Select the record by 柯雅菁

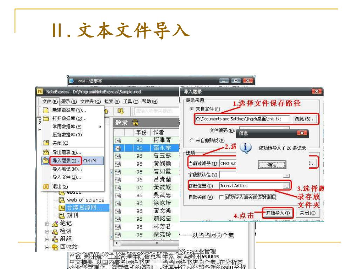(x=147, y=140)
